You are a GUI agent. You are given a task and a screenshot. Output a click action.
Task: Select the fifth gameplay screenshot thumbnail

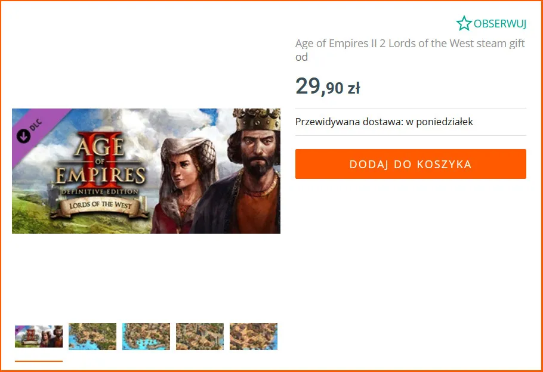[x=254, y=336]
